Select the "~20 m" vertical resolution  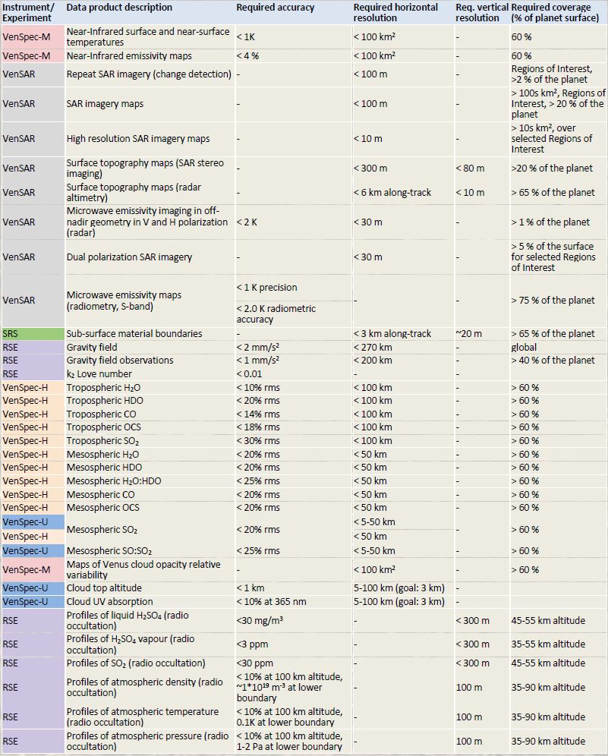(x=468, y=334)
